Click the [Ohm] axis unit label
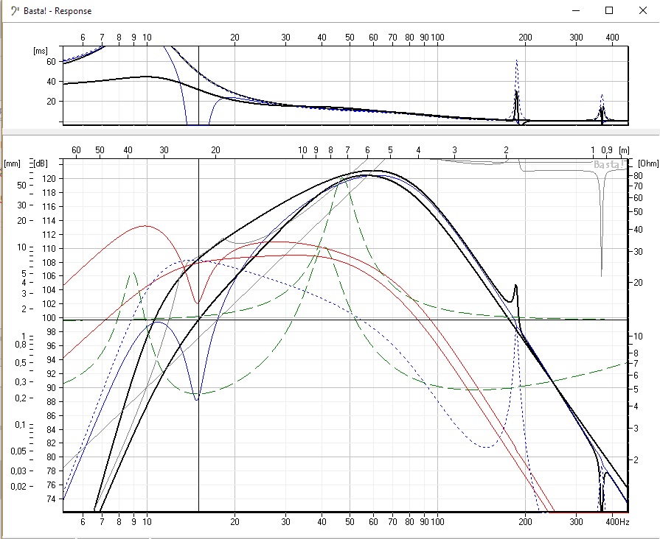The width and height of the screenshot is (660, 539). [x=647, y=163]
